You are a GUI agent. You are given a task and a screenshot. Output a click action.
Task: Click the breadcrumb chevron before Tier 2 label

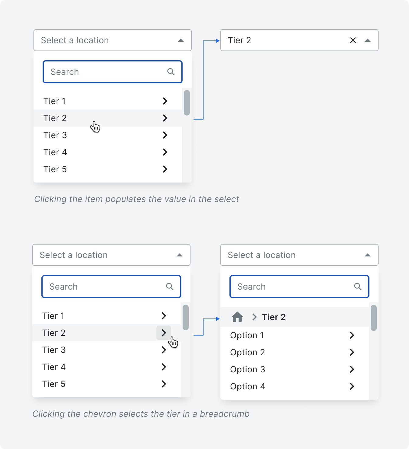255,317
